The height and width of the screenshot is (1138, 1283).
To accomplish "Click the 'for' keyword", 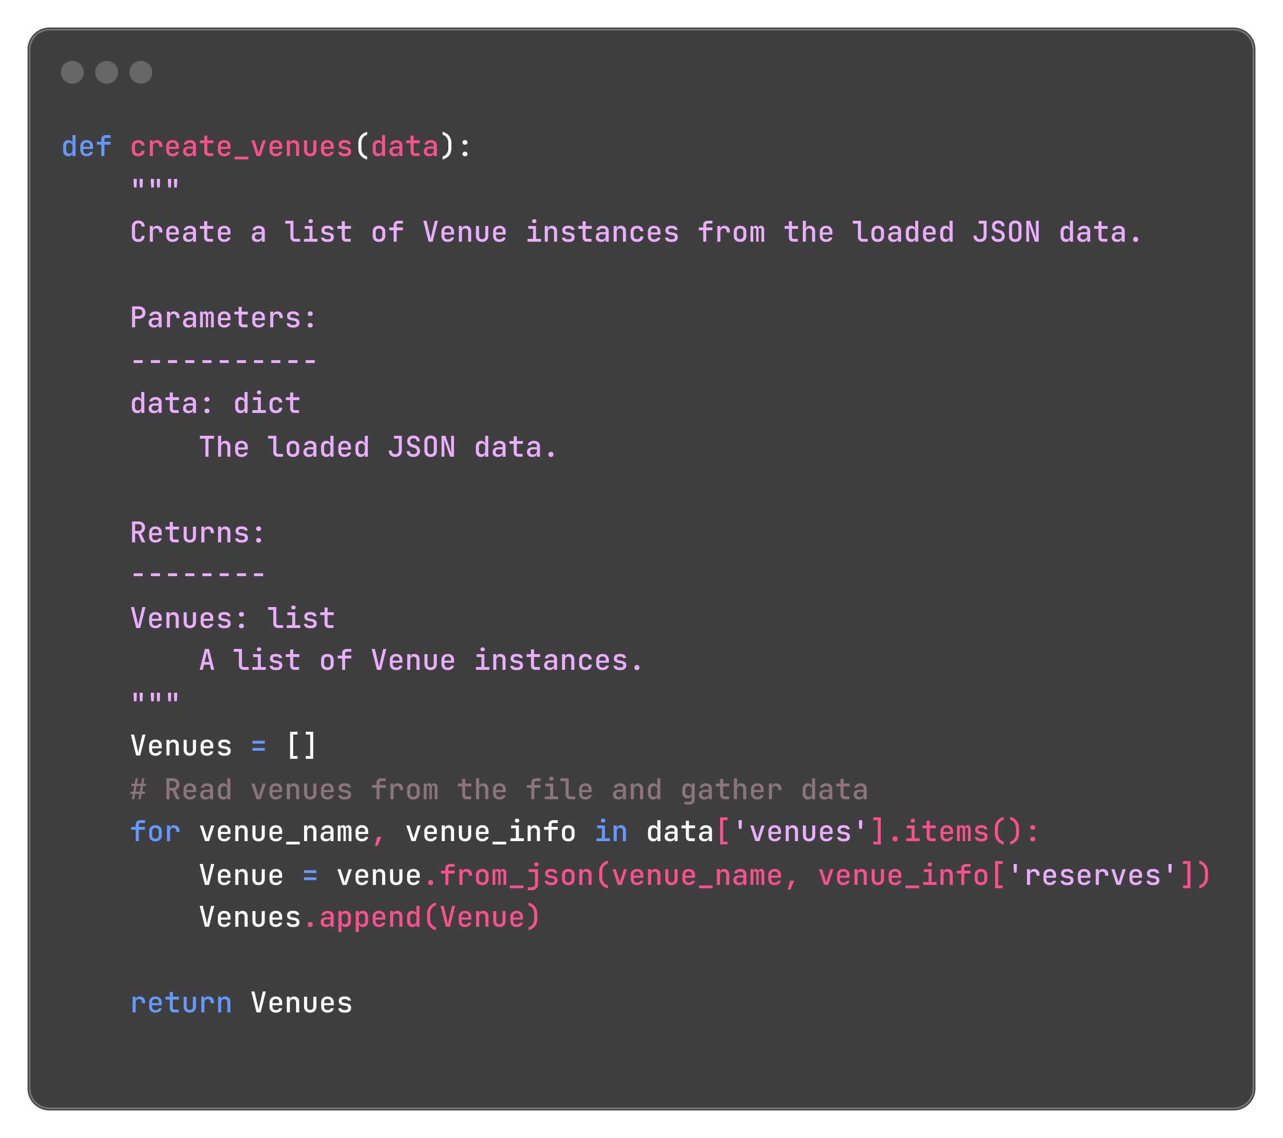I will (155, 832).
